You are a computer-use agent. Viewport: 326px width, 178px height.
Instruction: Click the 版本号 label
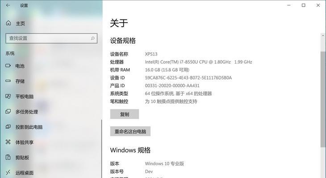point(117,171)
